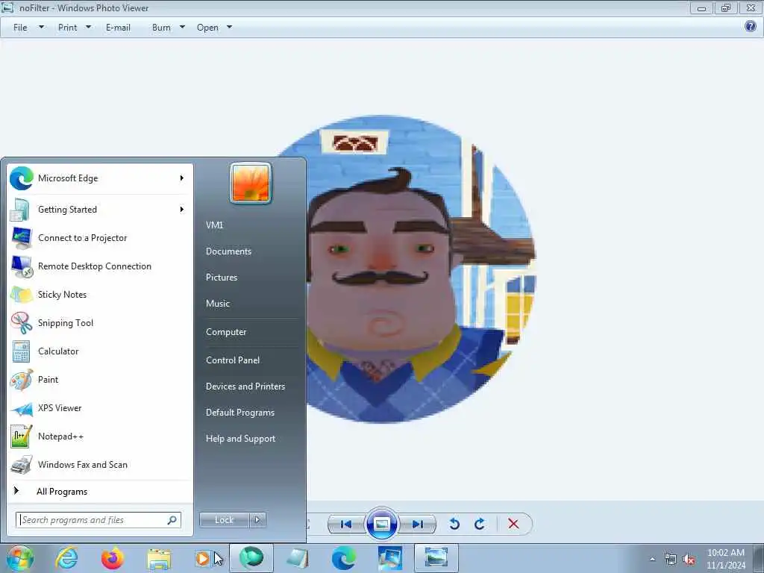Open Help and Support
The width and height of the screenshot is (764, 573).
pyautogui.click(x=240, y=439)
